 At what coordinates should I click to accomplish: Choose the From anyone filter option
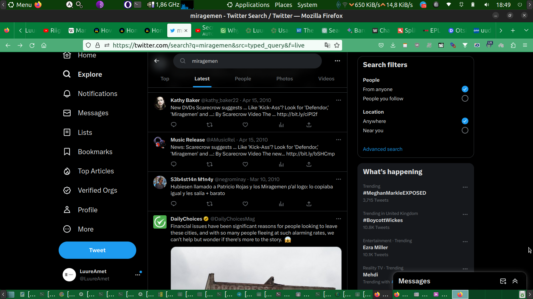click(465, 89)
